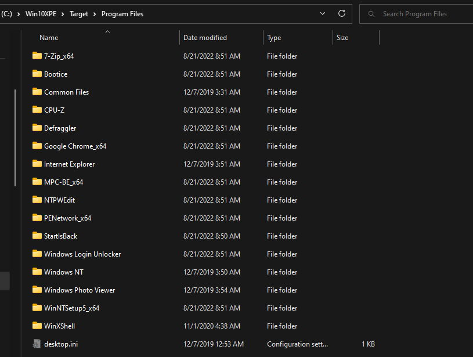Click the Search Program Files box
This screenshot has height=357, width=473.
pyautogui.click(x=416, y=14)
